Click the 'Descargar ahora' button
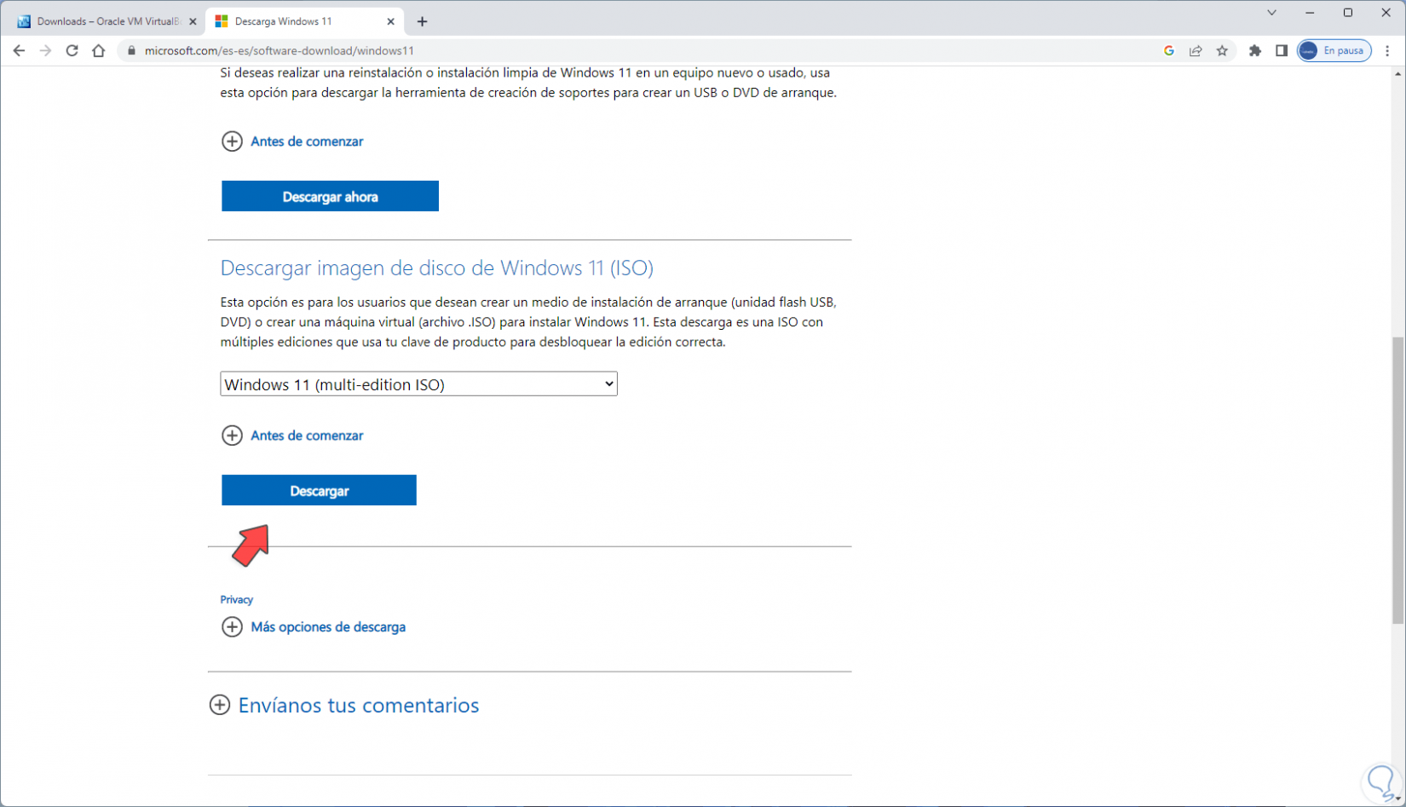The height and width of the screenshot is (807, 1406). [x=330, y=196]
